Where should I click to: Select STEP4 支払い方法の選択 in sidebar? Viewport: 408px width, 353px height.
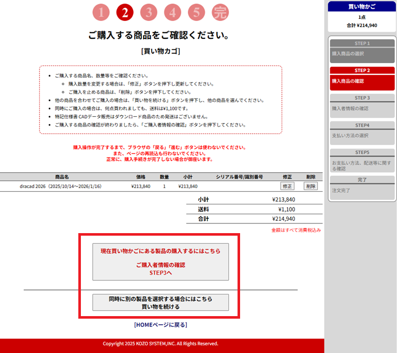[x=362, y=133]
